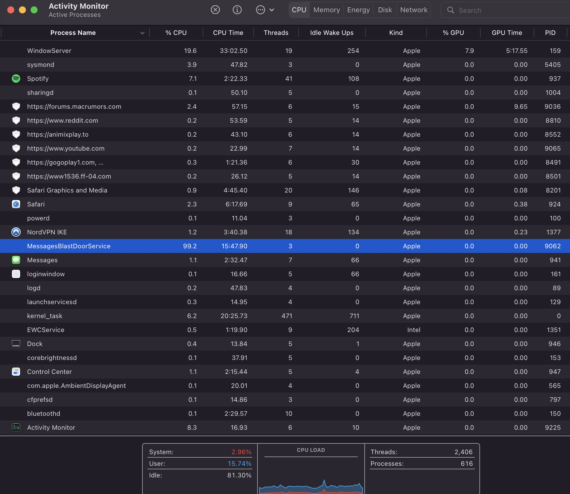Click the Control Center process icon
The height and width of the screenshot is (494, 570).
16,372
